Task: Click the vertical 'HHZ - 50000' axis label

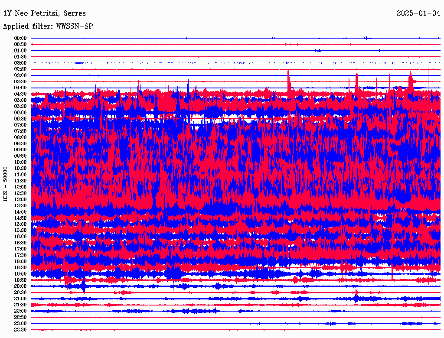Action: click(6, 184)
